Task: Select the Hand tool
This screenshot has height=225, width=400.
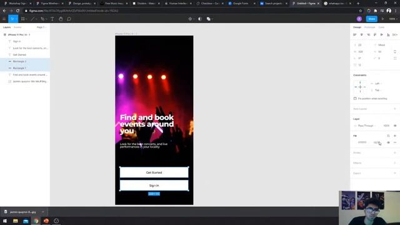Action: tap(61, 19)
